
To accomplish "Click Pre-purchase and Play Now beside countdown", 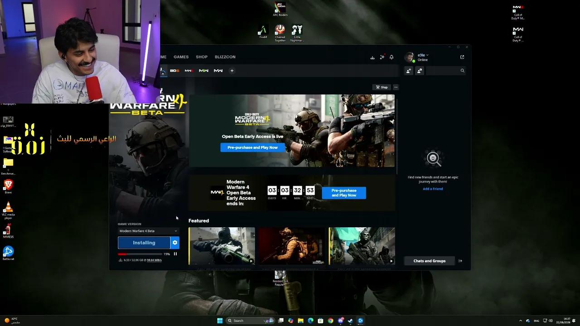I will click(x=344, y=193).
